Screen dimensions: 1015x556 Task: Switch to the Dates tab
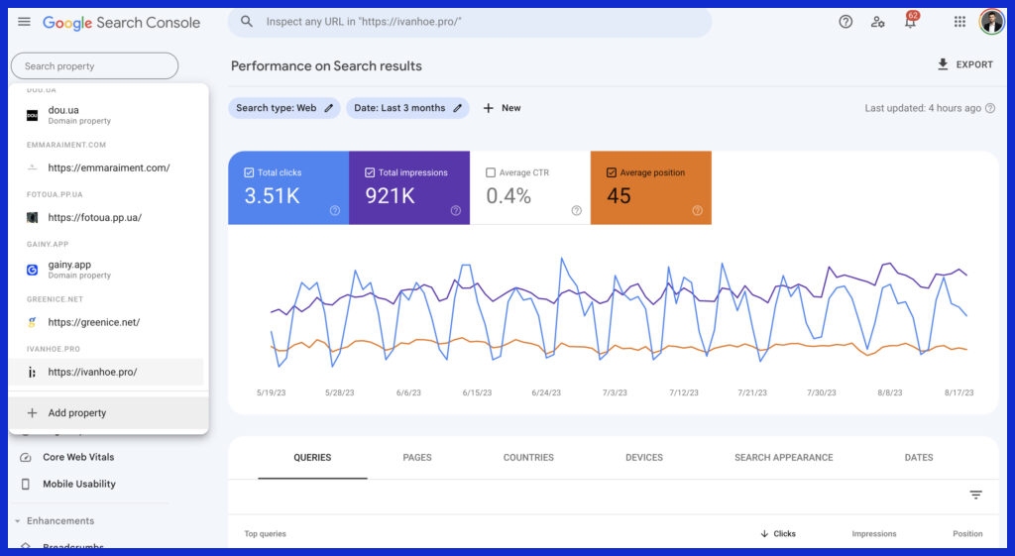(x=919, y=457)
